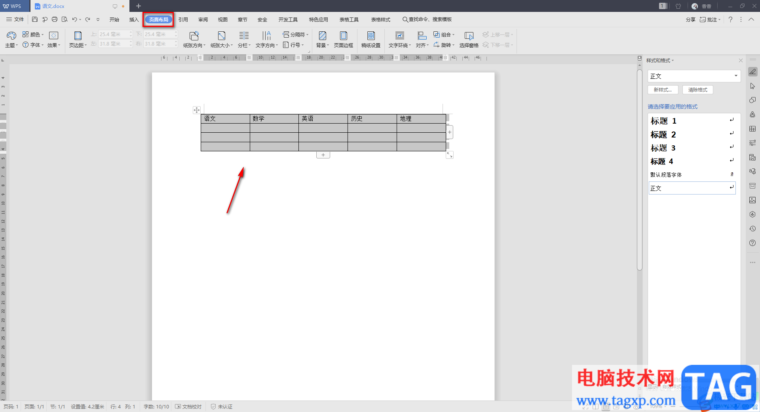
Task: Switch to the Review (审阅) tab
Action: (203, 19)
